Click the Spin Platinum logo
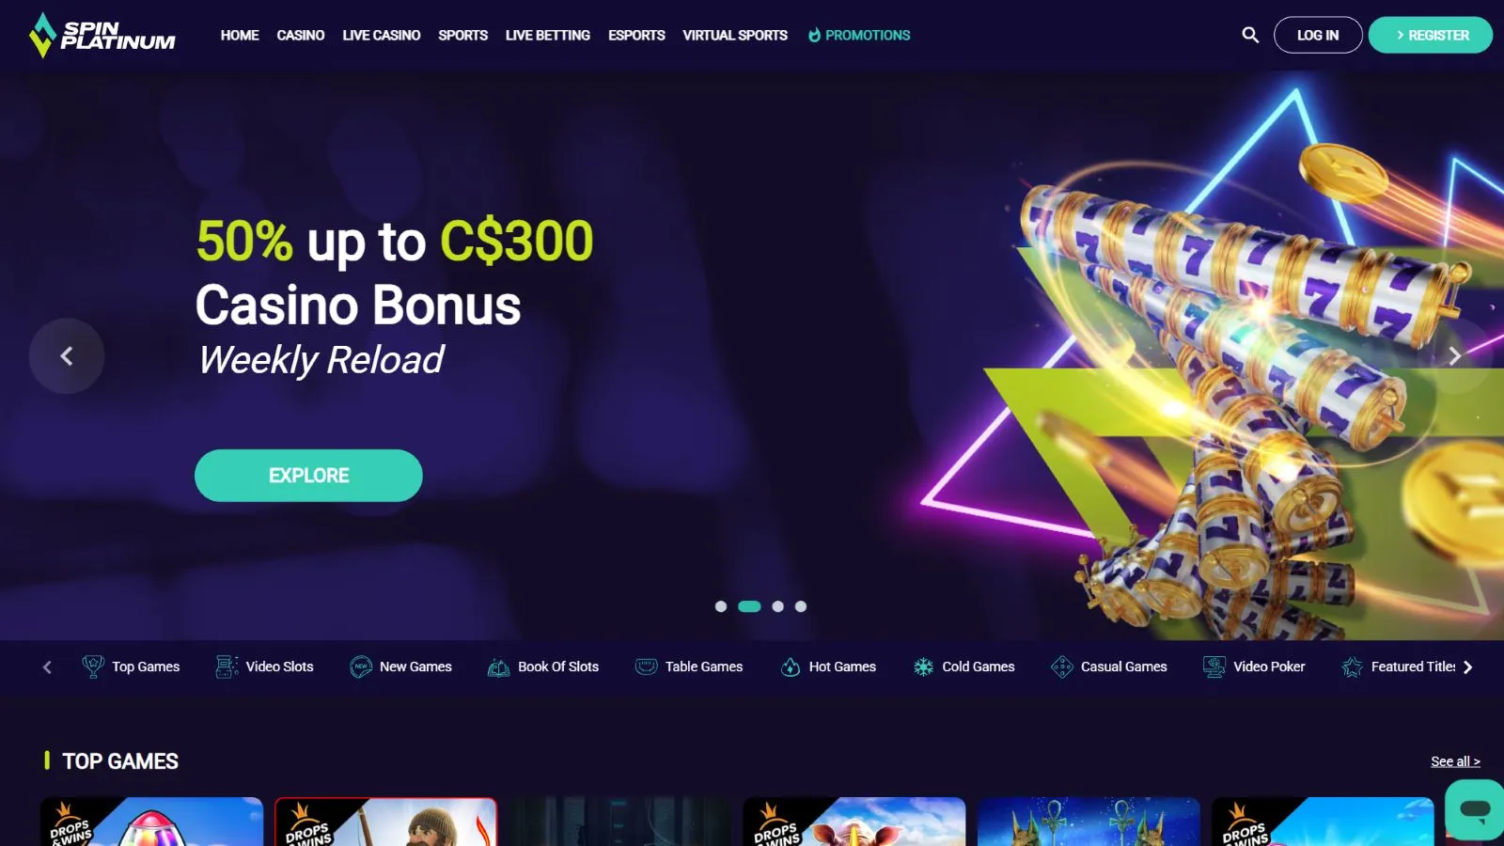The width and height of the screenshot is (1504, 846). click(x=102, y=35)
